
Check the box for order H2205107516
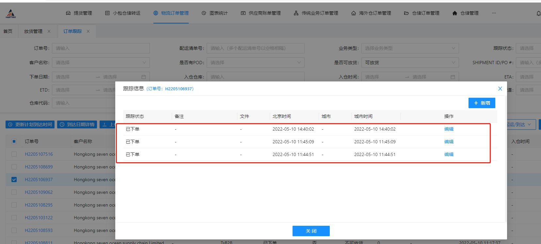[14, 154]
